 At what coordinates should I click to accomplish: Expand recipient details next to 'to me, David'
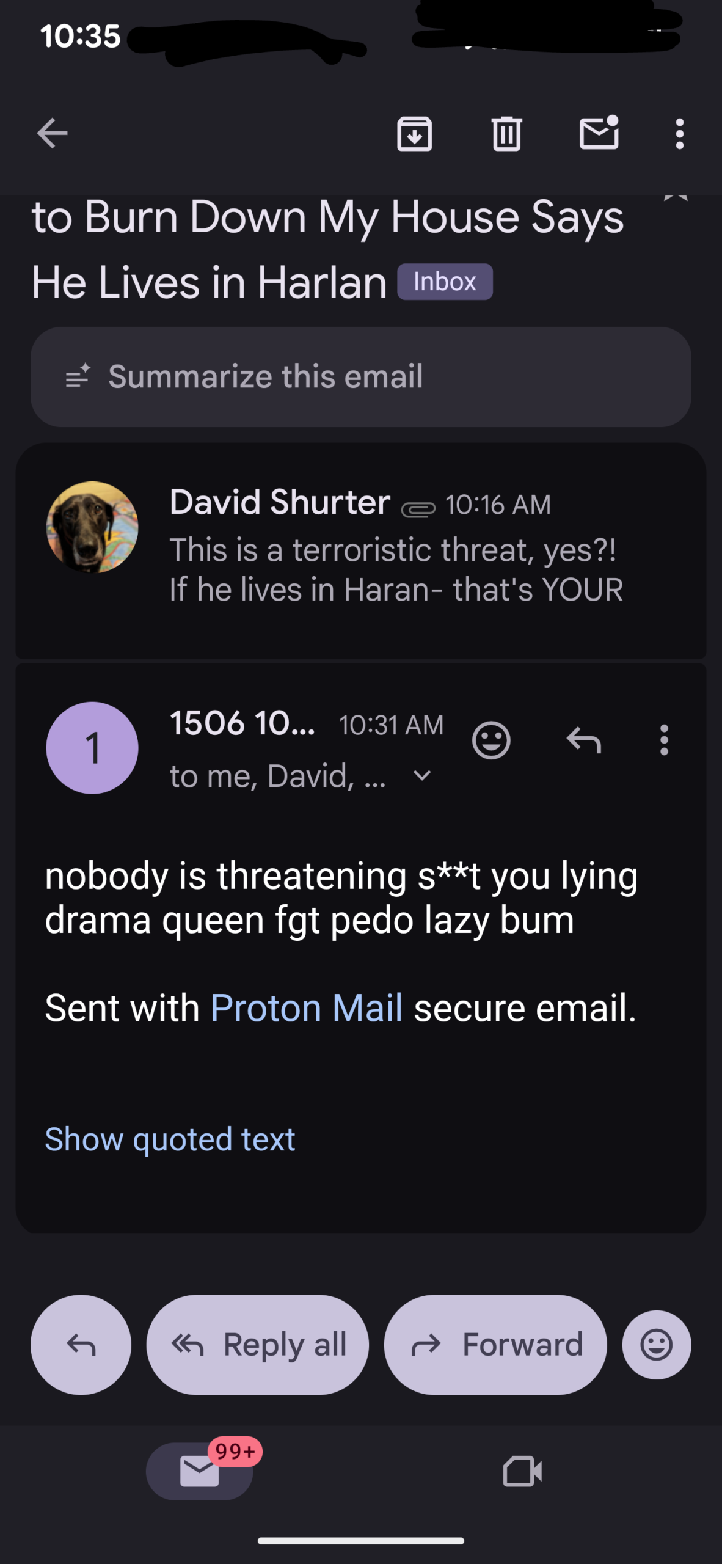click(422, 776)
